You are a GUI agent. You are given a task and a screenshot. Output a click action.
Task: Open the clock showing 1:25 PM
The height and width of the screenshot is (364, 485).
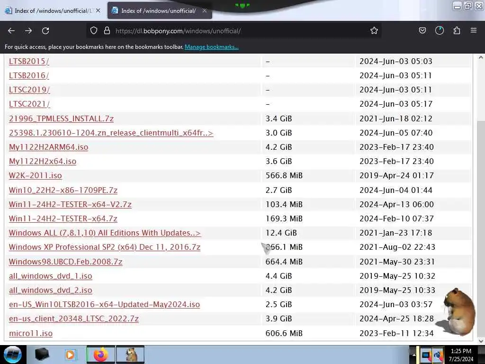click(x=461, y=355)
